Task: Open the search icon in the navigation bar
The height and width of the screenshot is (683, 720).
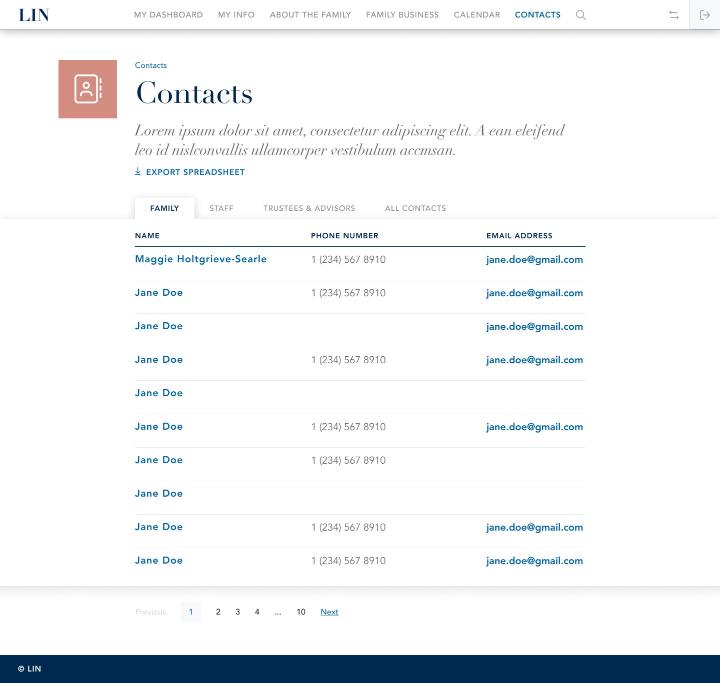Action: tap(580, 14)
